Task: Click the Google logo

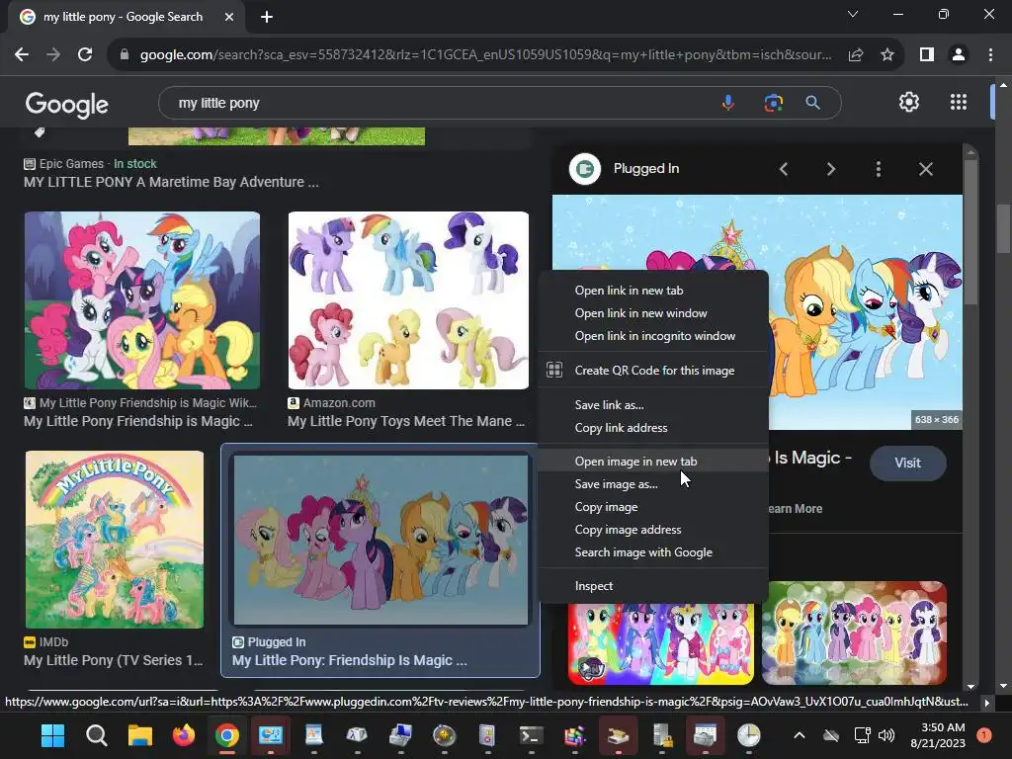Action: (x=67, y=104)
